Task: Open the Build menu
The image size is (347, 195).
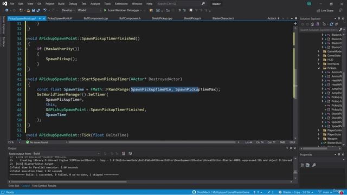Action: tap(61, 4)
